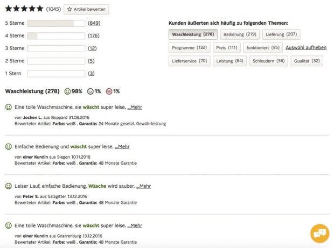Expand "...Mehr" on Jochen L. review
The width and height of the screenshot is (334, 248).
(x=135, y=107)
